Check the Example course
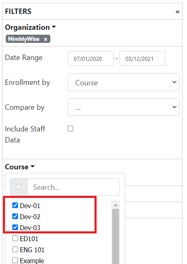Screen dimensions: 187x264 (x=15, y=260)
